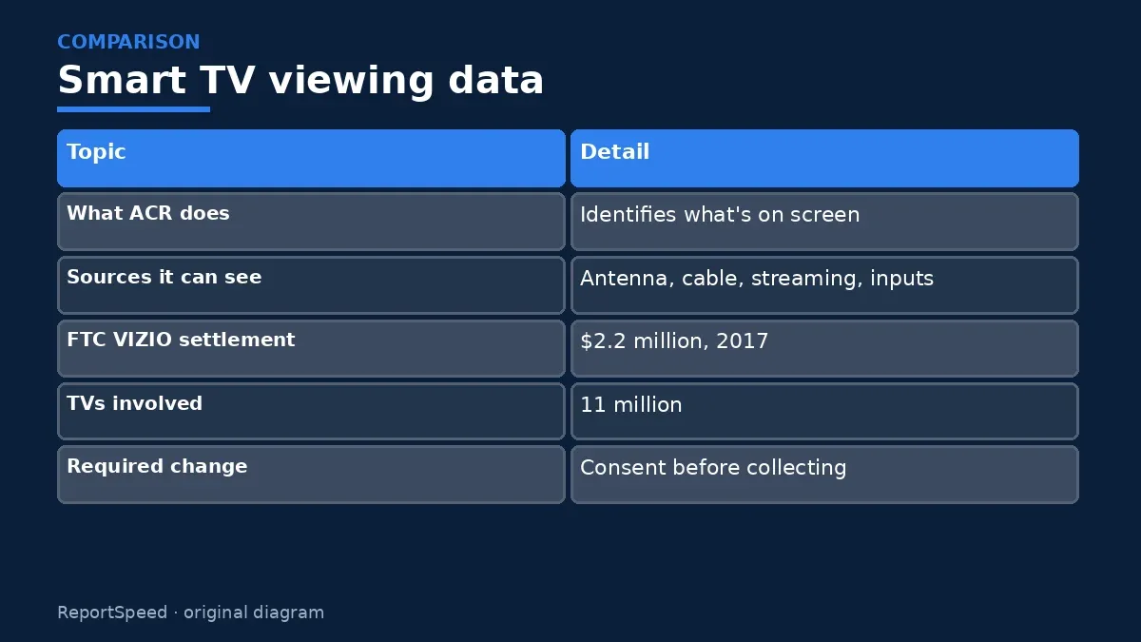This screenshot has width=1141, height=642.
Task: Select the 'Consent before collecting' cell
Action: 824,475
